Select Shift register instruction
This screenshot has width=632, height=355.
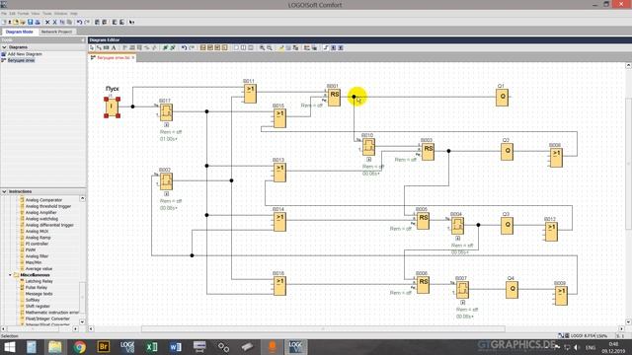[x=38, y=307]
